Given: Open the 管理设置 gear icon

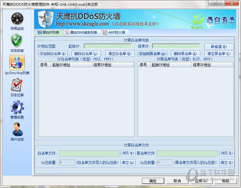Looking at the screenshot, I should (17, 107).
